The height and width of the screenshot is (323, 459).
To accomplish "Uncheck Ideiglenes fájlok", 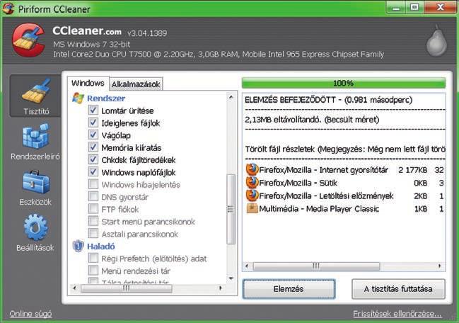I will point(93,123).
